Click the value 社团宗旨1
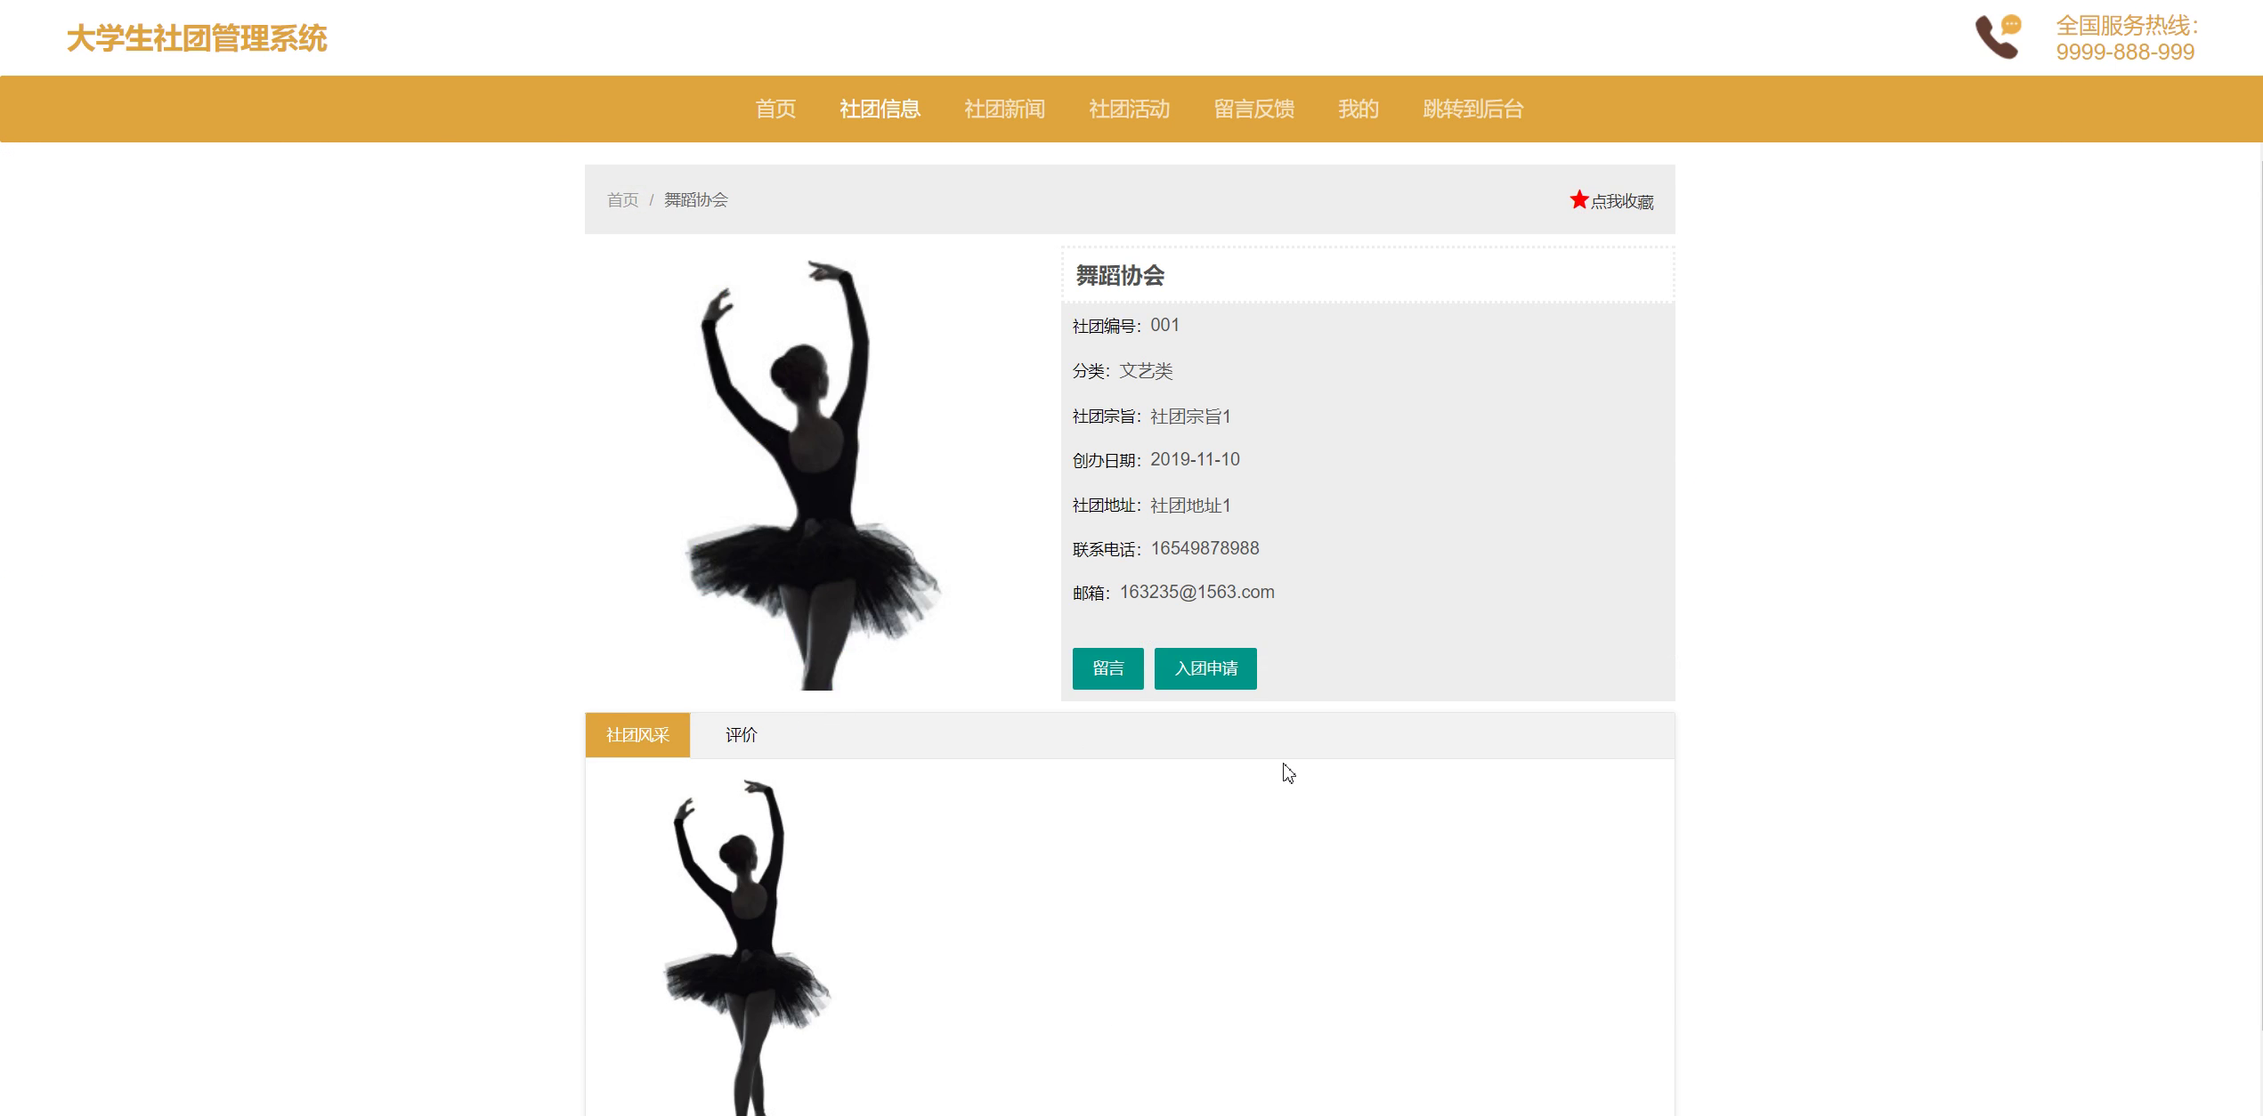2263x1116 pixels. (1190, 416)
